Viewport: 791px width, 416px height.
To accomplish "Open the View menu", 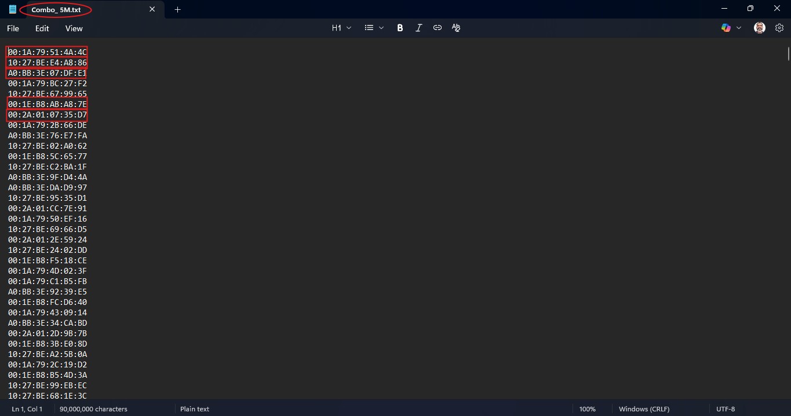I will [74, 28].
